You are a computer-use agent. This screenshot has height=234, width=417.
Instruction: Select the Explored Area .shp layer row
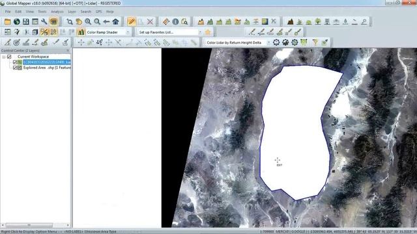tap(47, 68)
